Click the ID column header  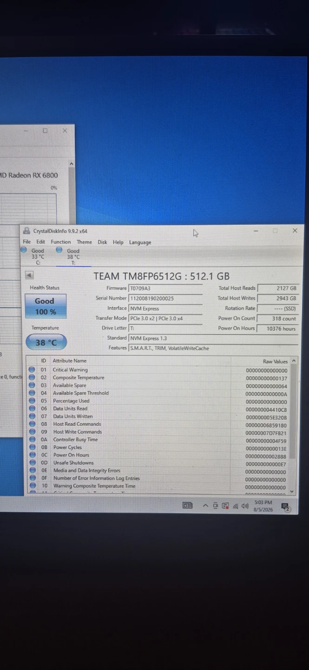(44, 361)
